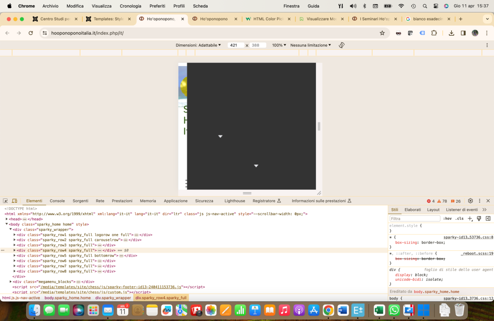Open the Finestra menu in menu bar
The width and height of the screenshot is (494, 321).
pyautogui.click(x=291, y=6)
